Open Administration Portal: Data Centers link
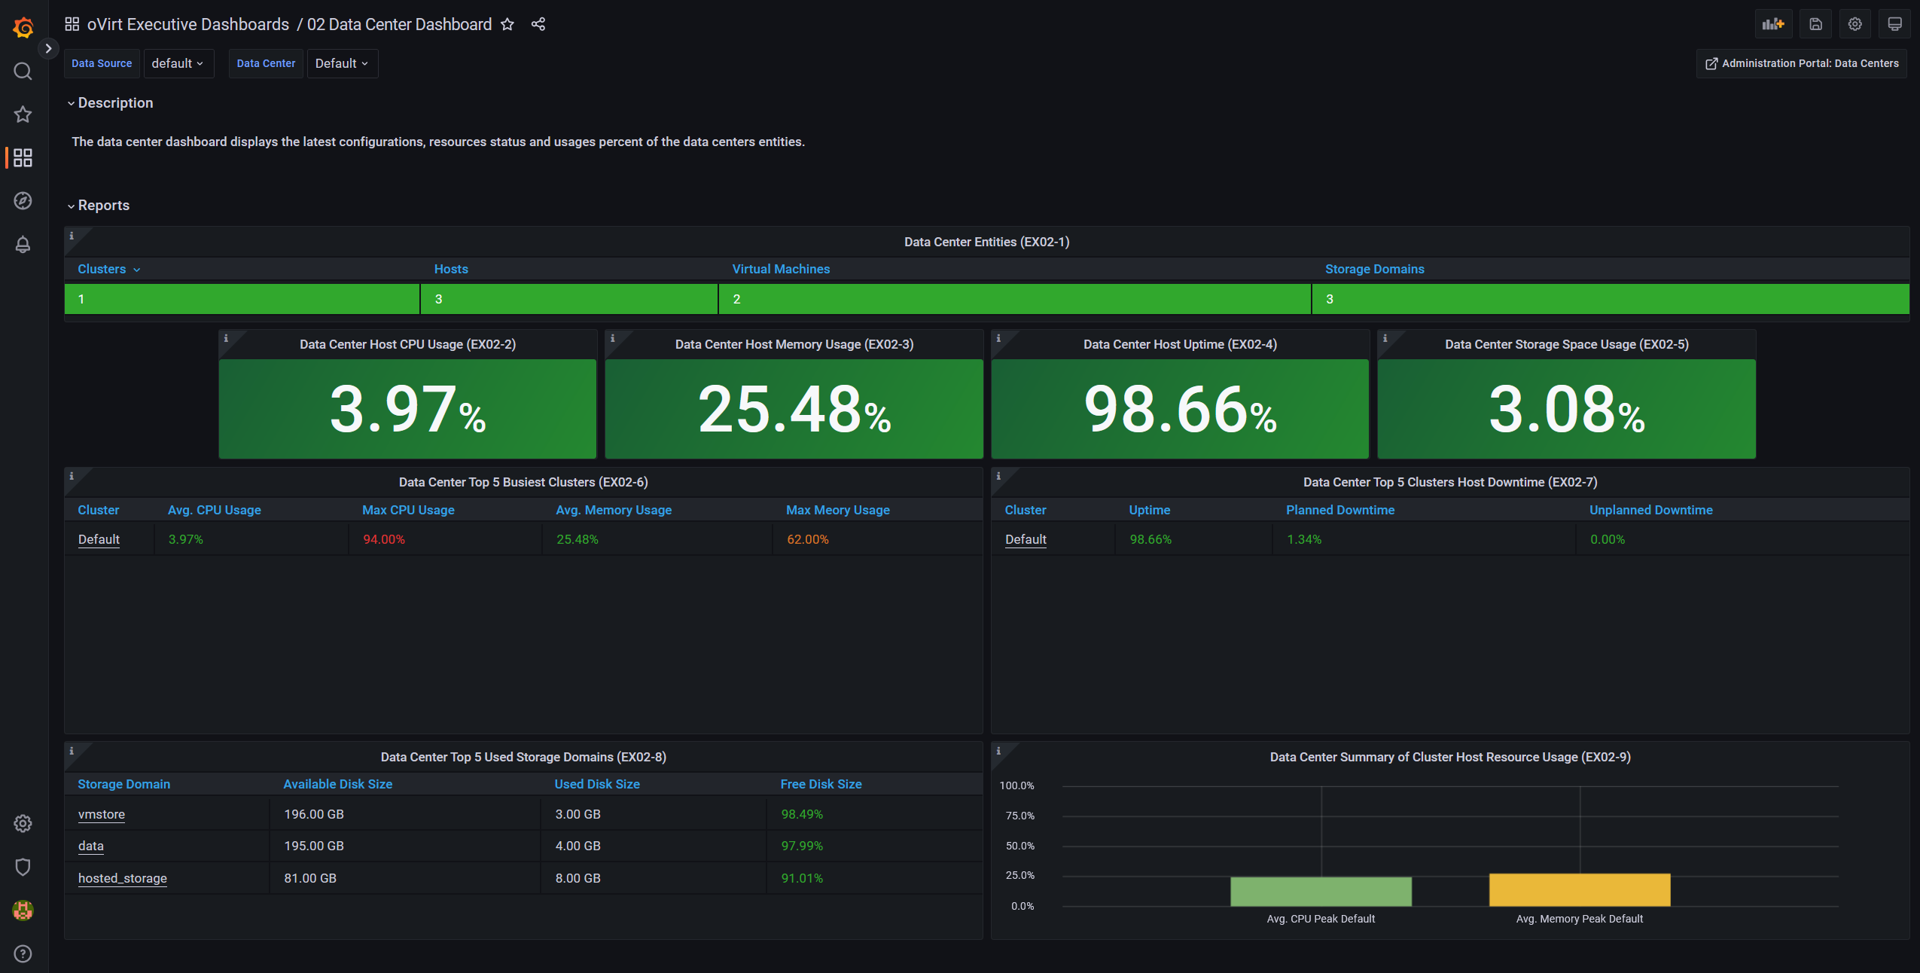 pyautogui.click(x=1802, y=63)
